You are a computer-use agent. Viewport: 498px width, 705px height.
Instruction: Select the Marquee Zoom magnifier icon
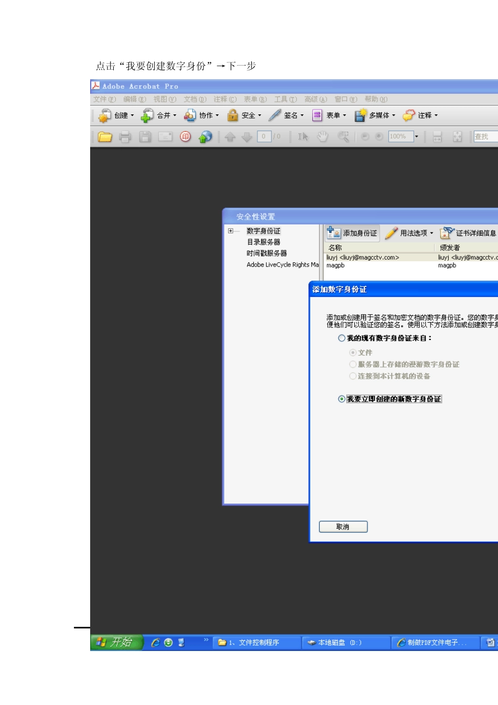(x=343, y=137)
